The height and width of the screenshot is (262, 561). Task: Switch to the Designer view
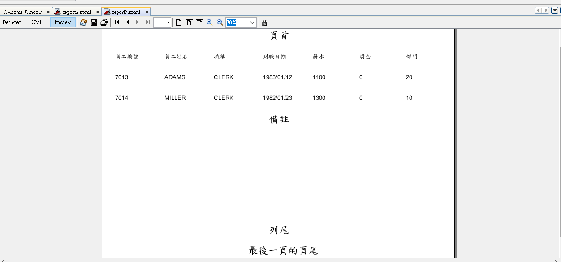[12, 22]
